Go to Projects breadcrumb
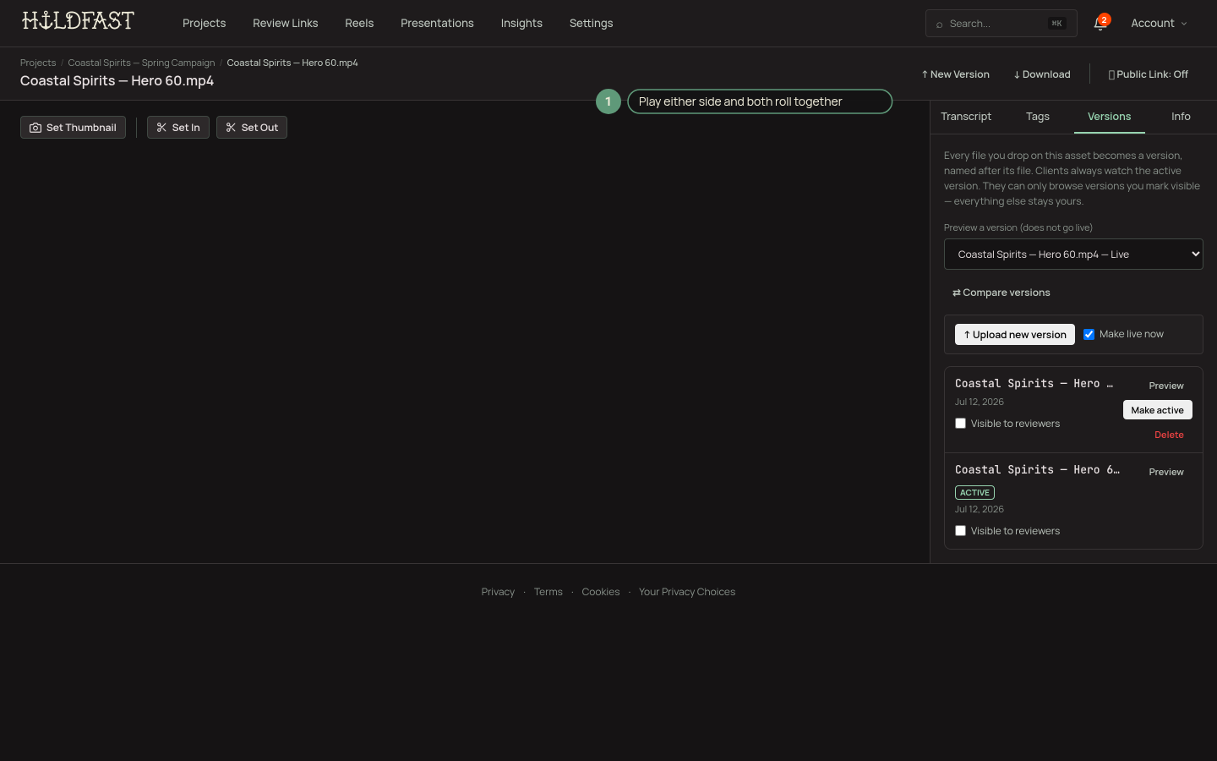The width and height of the screenshot is (1217, 761). coord(38,63)
